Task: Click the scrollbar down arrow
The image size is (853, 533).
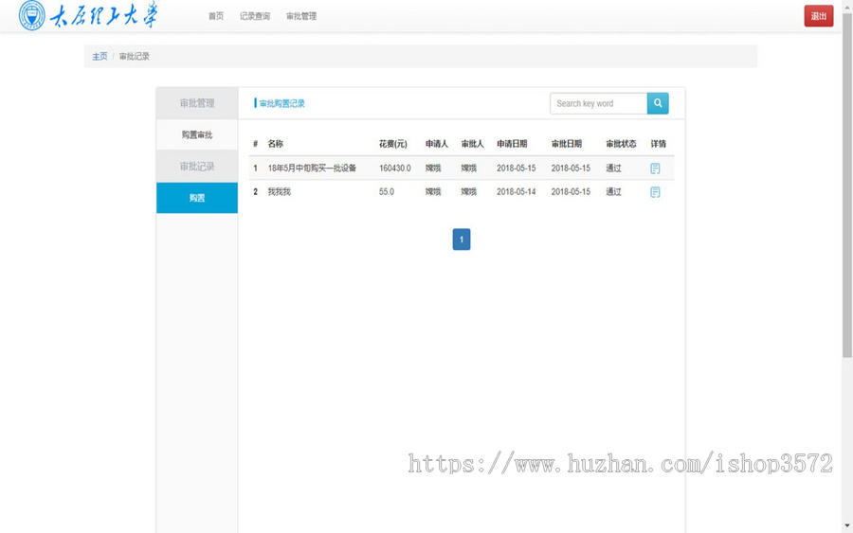Action: pyautogui.click(x=847, y=526)
